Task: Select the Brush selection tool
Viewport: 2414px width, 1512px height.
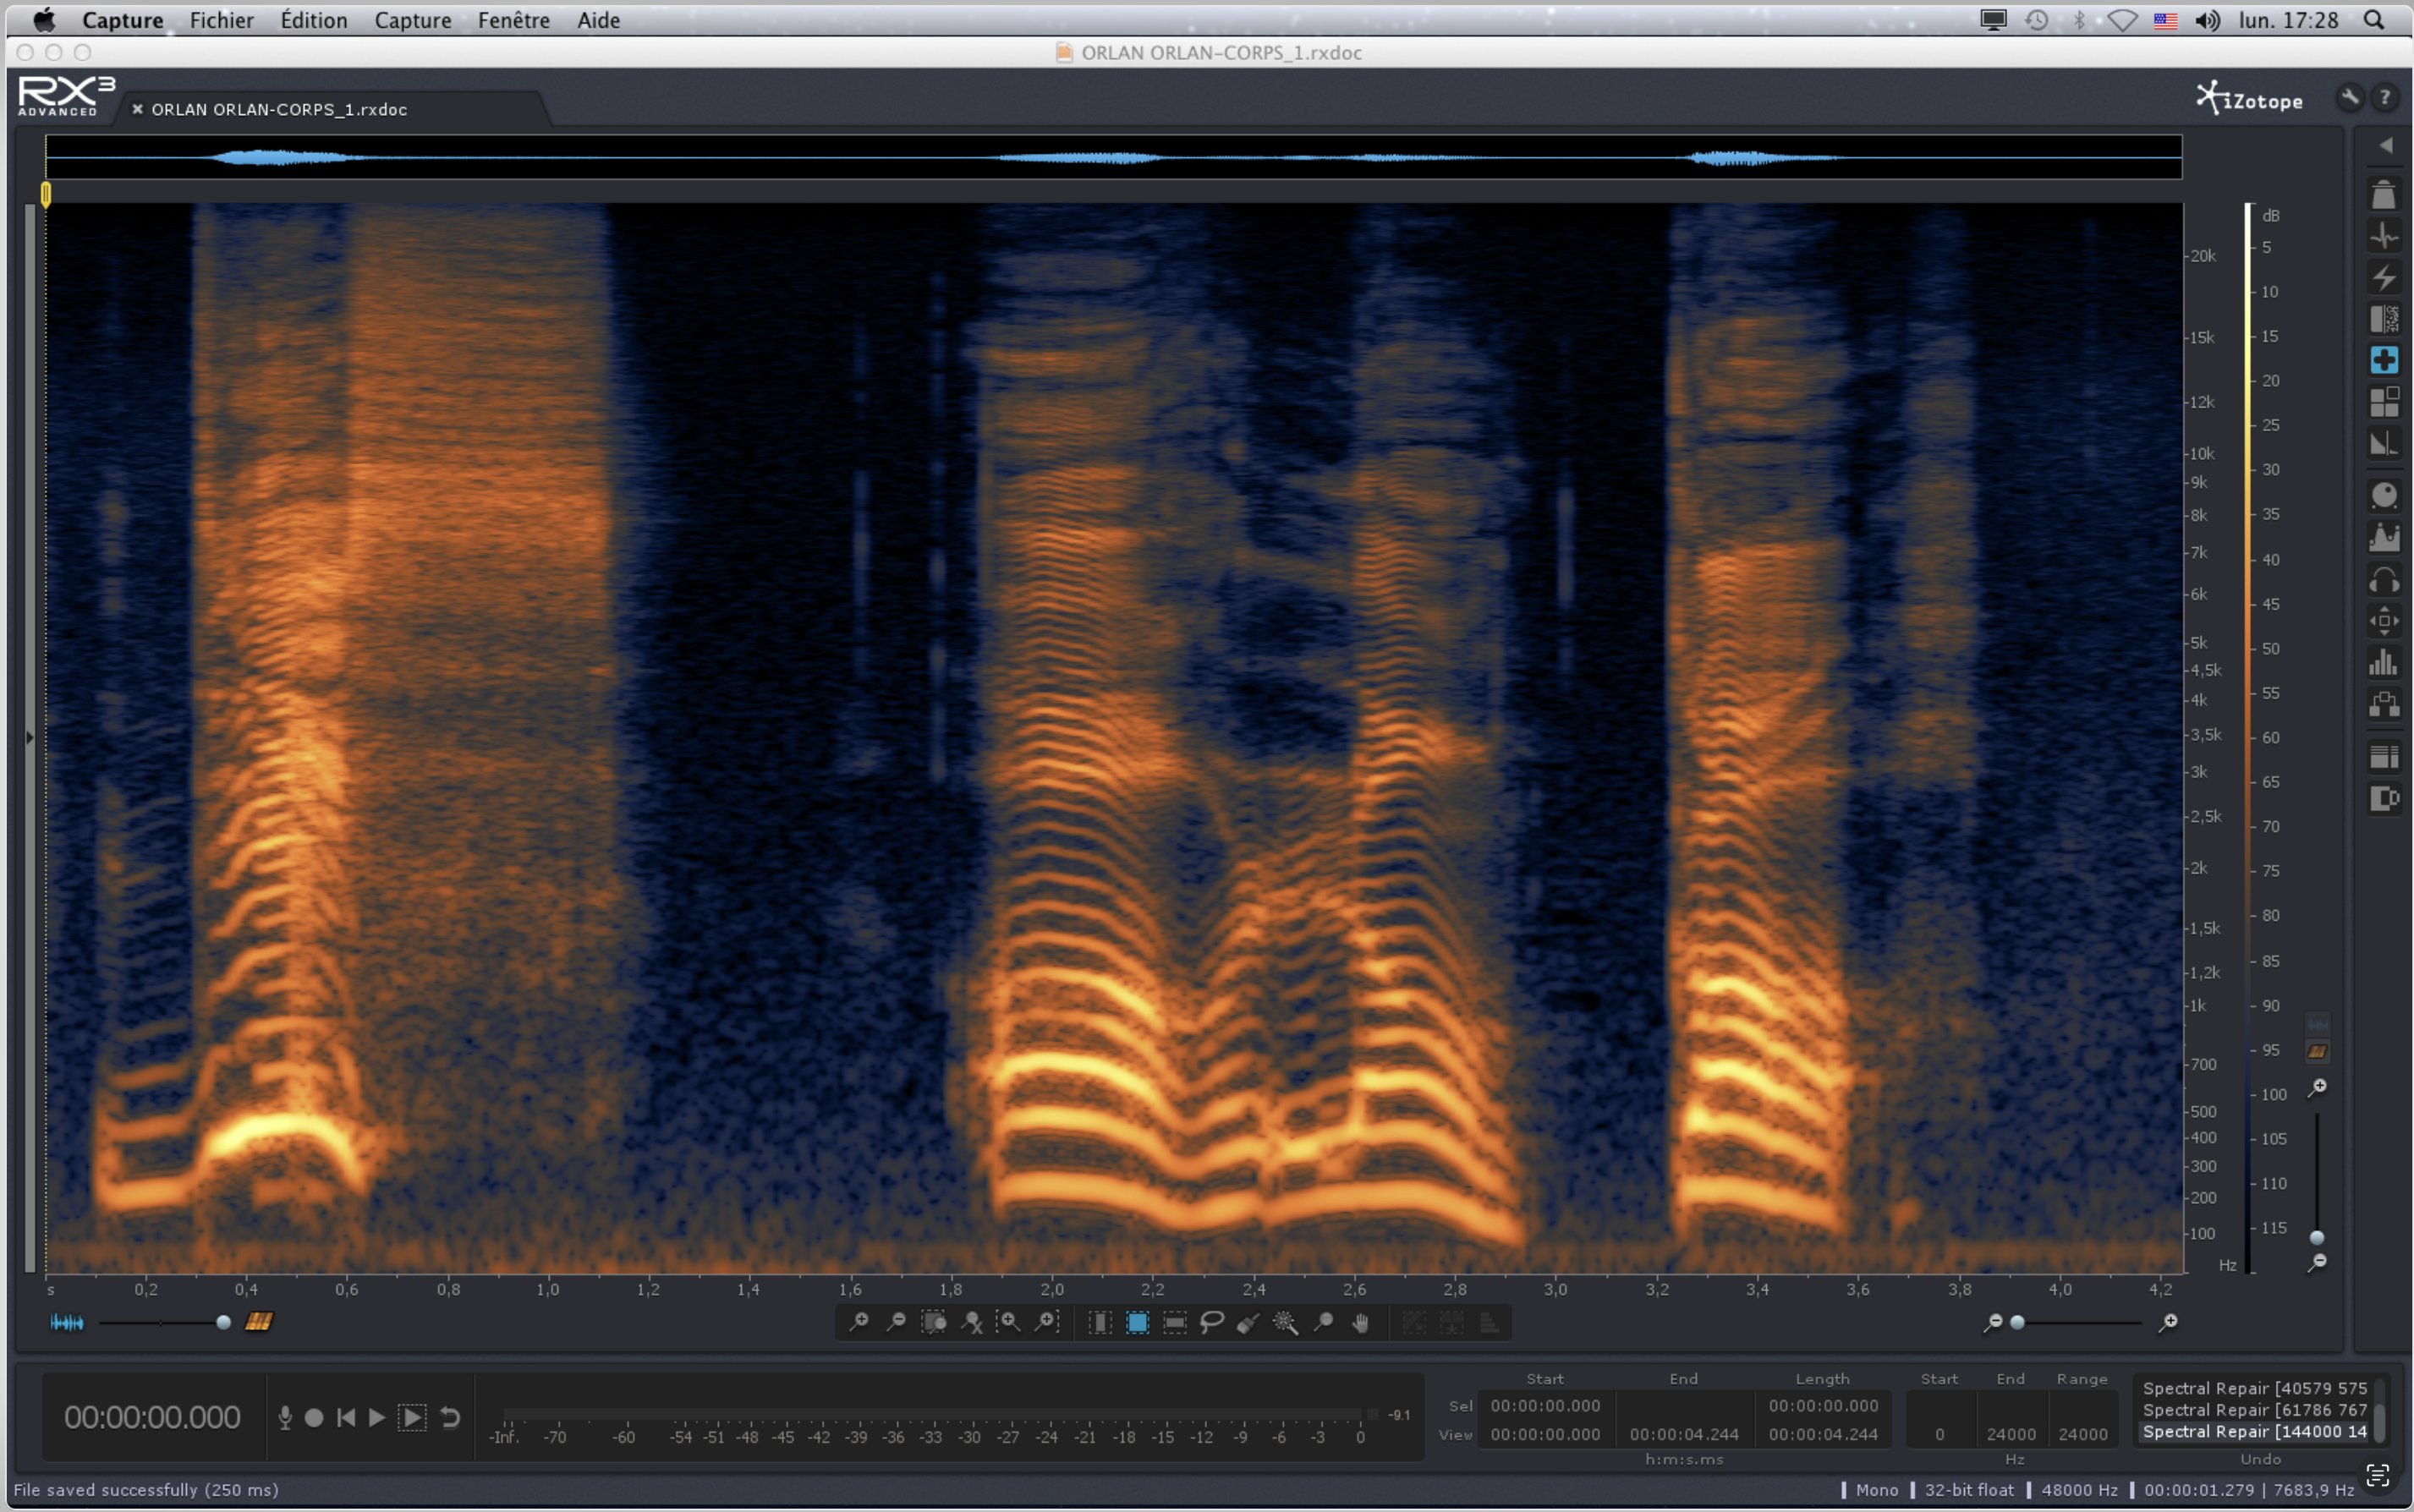Action: [1248, 1322]
